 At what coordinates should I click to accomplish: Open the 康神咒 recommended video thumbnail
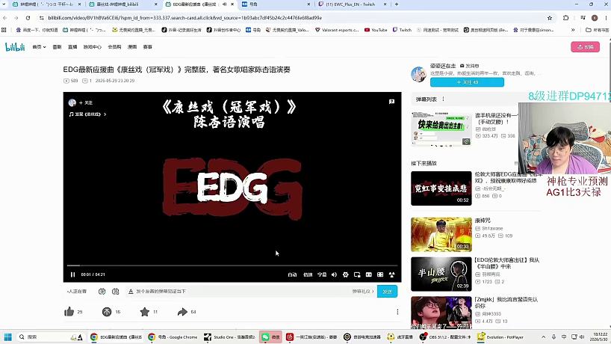pos(441,234)
